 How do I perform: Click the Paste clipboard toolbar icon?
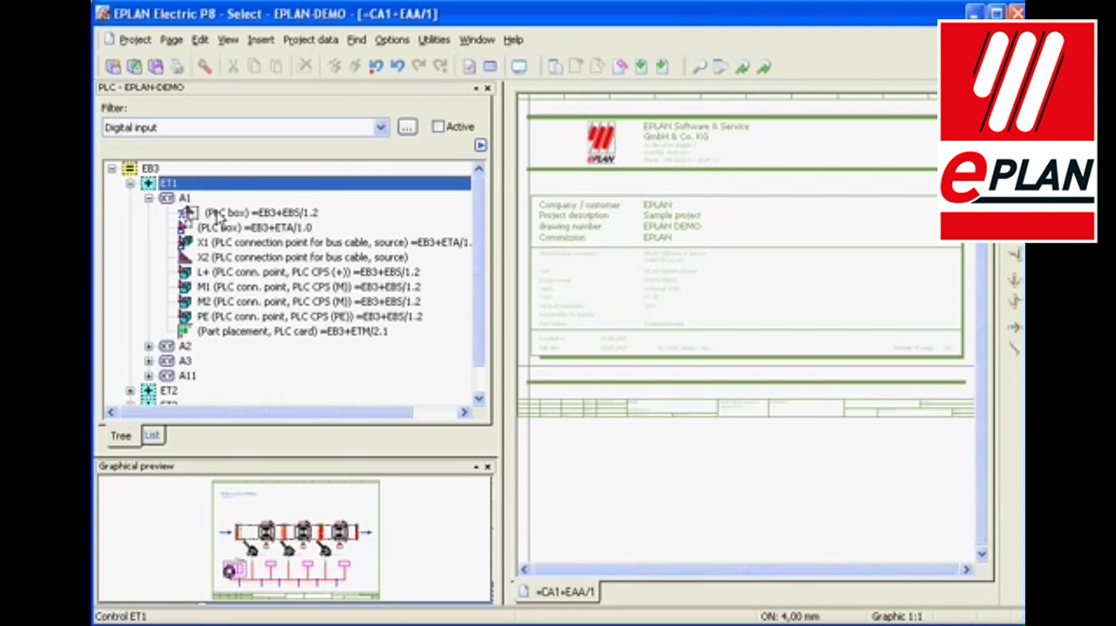(276, 66)
